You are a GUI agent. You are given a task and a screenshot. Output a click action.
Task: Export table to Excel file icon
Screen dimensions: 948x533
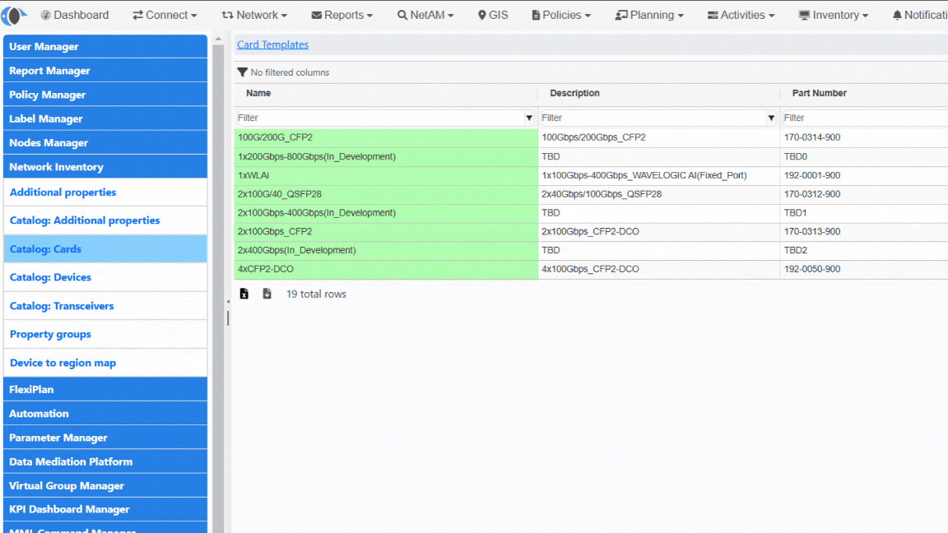click(244, 294)
